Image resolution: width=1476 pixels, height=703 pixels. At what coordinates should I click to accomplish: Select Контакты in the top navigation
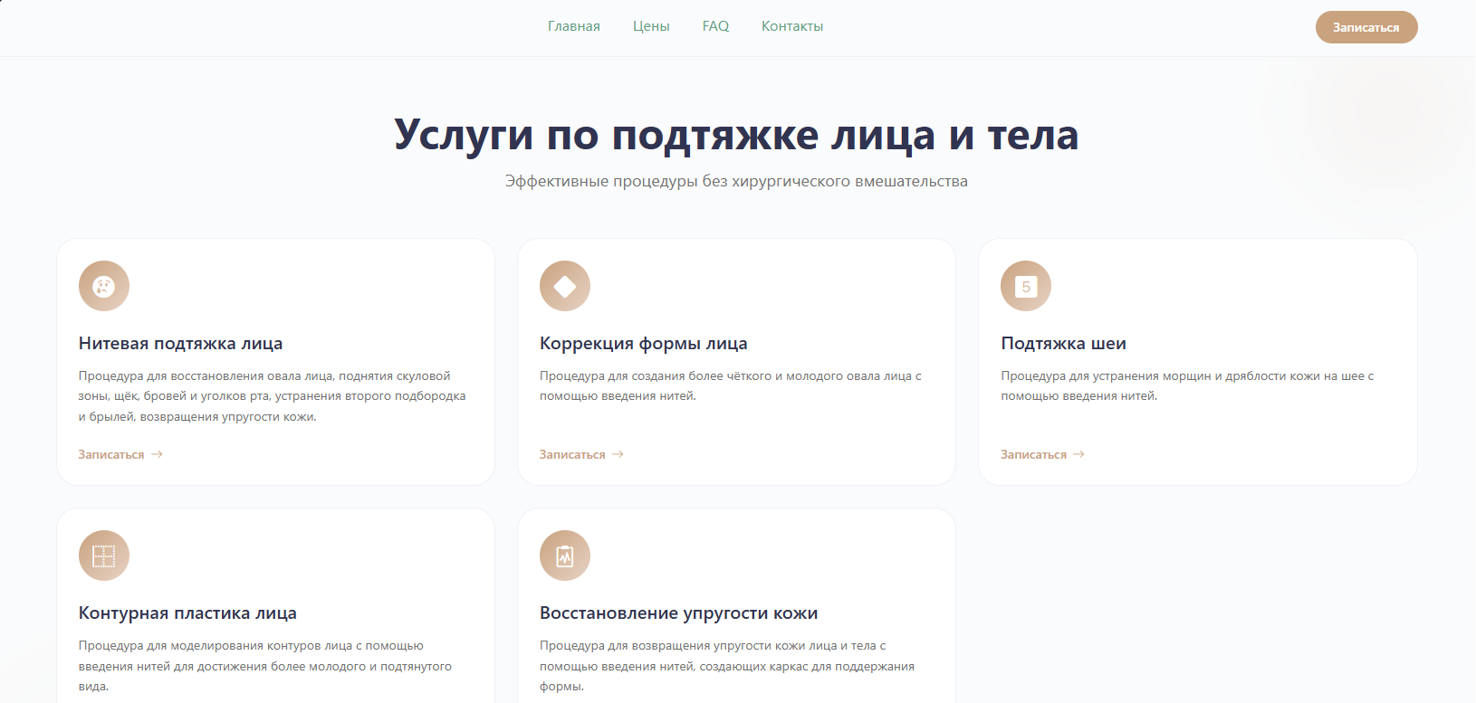[792, 26]
